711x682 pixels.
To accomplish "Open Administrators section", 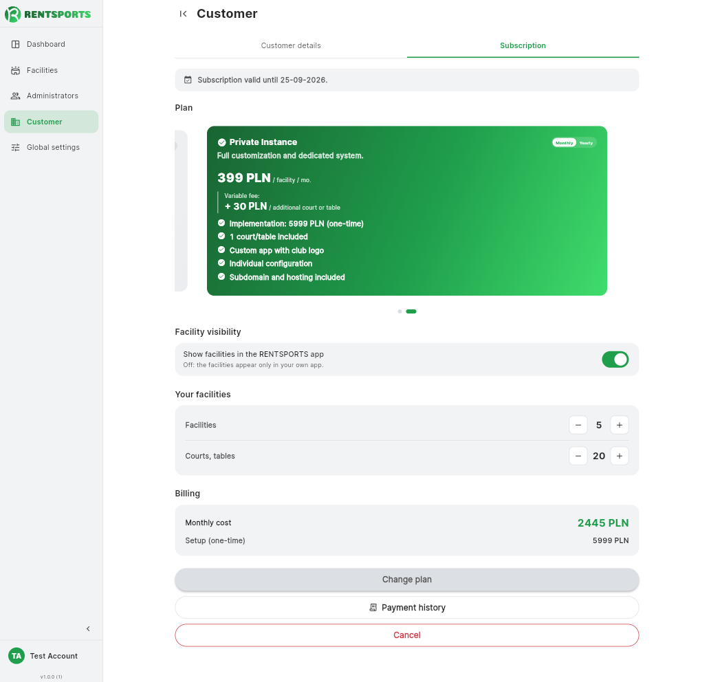I will [52, 96].
